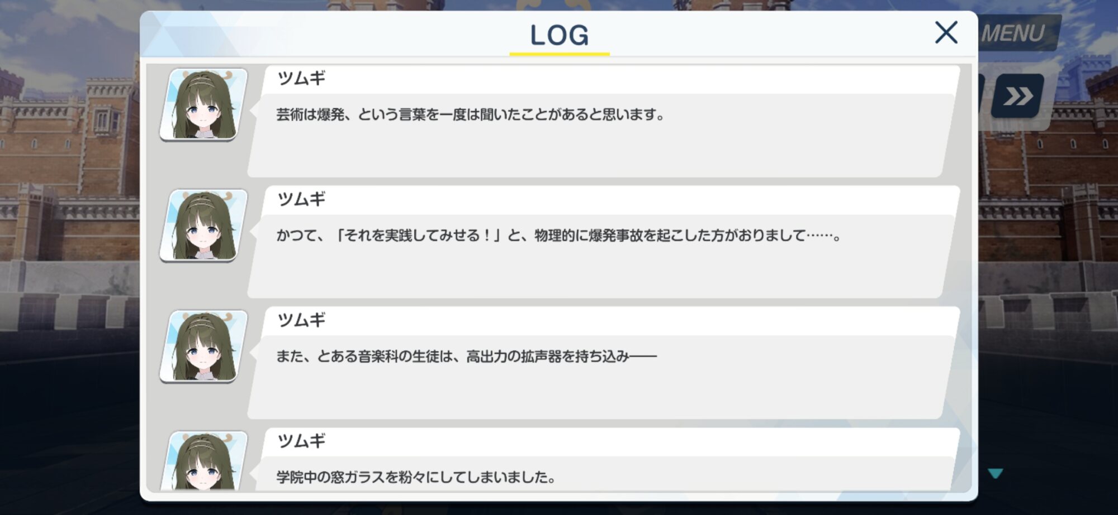The height and width of the screenshot is (515, 1118).
Task: Click the ツムギ name label of third entry
Action: click(301, 320)
